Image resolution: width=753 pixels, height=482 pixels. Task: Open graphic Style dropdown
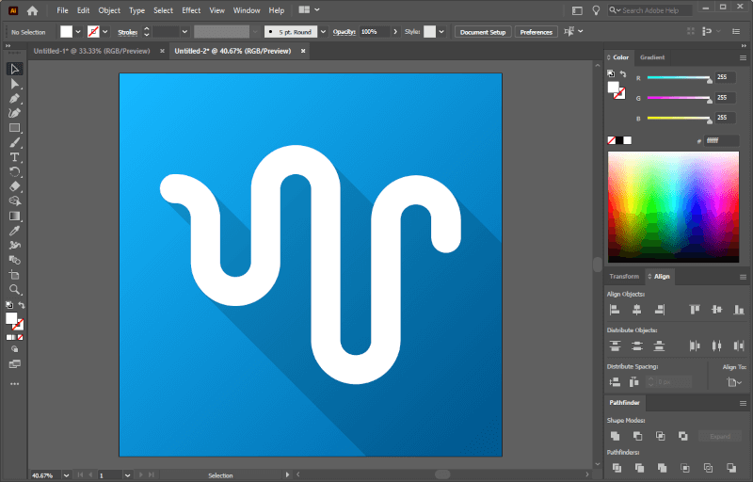441,32
